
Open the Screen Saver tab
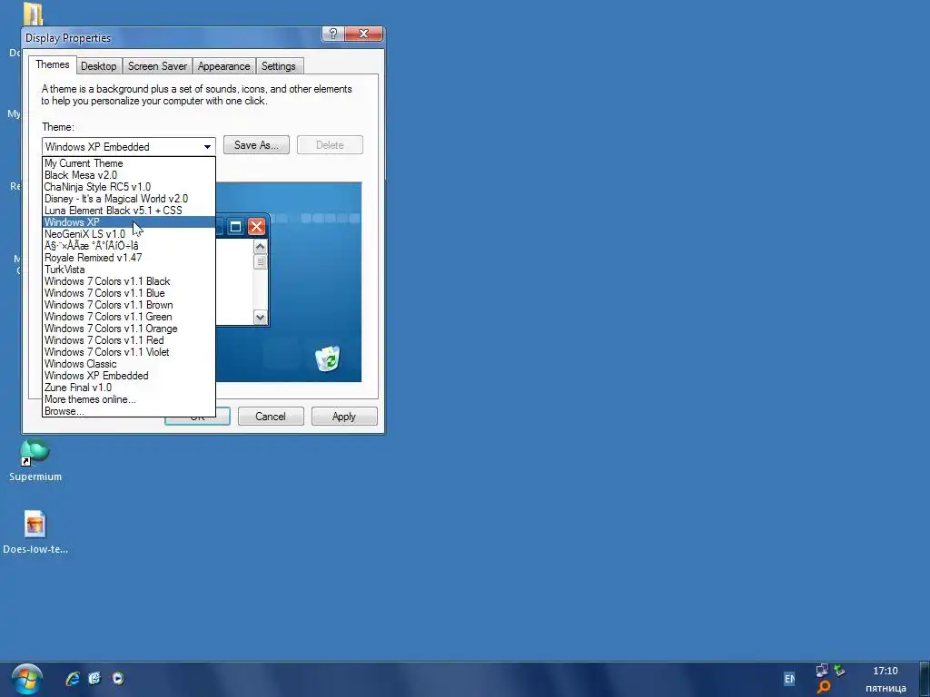coord(157,66)
